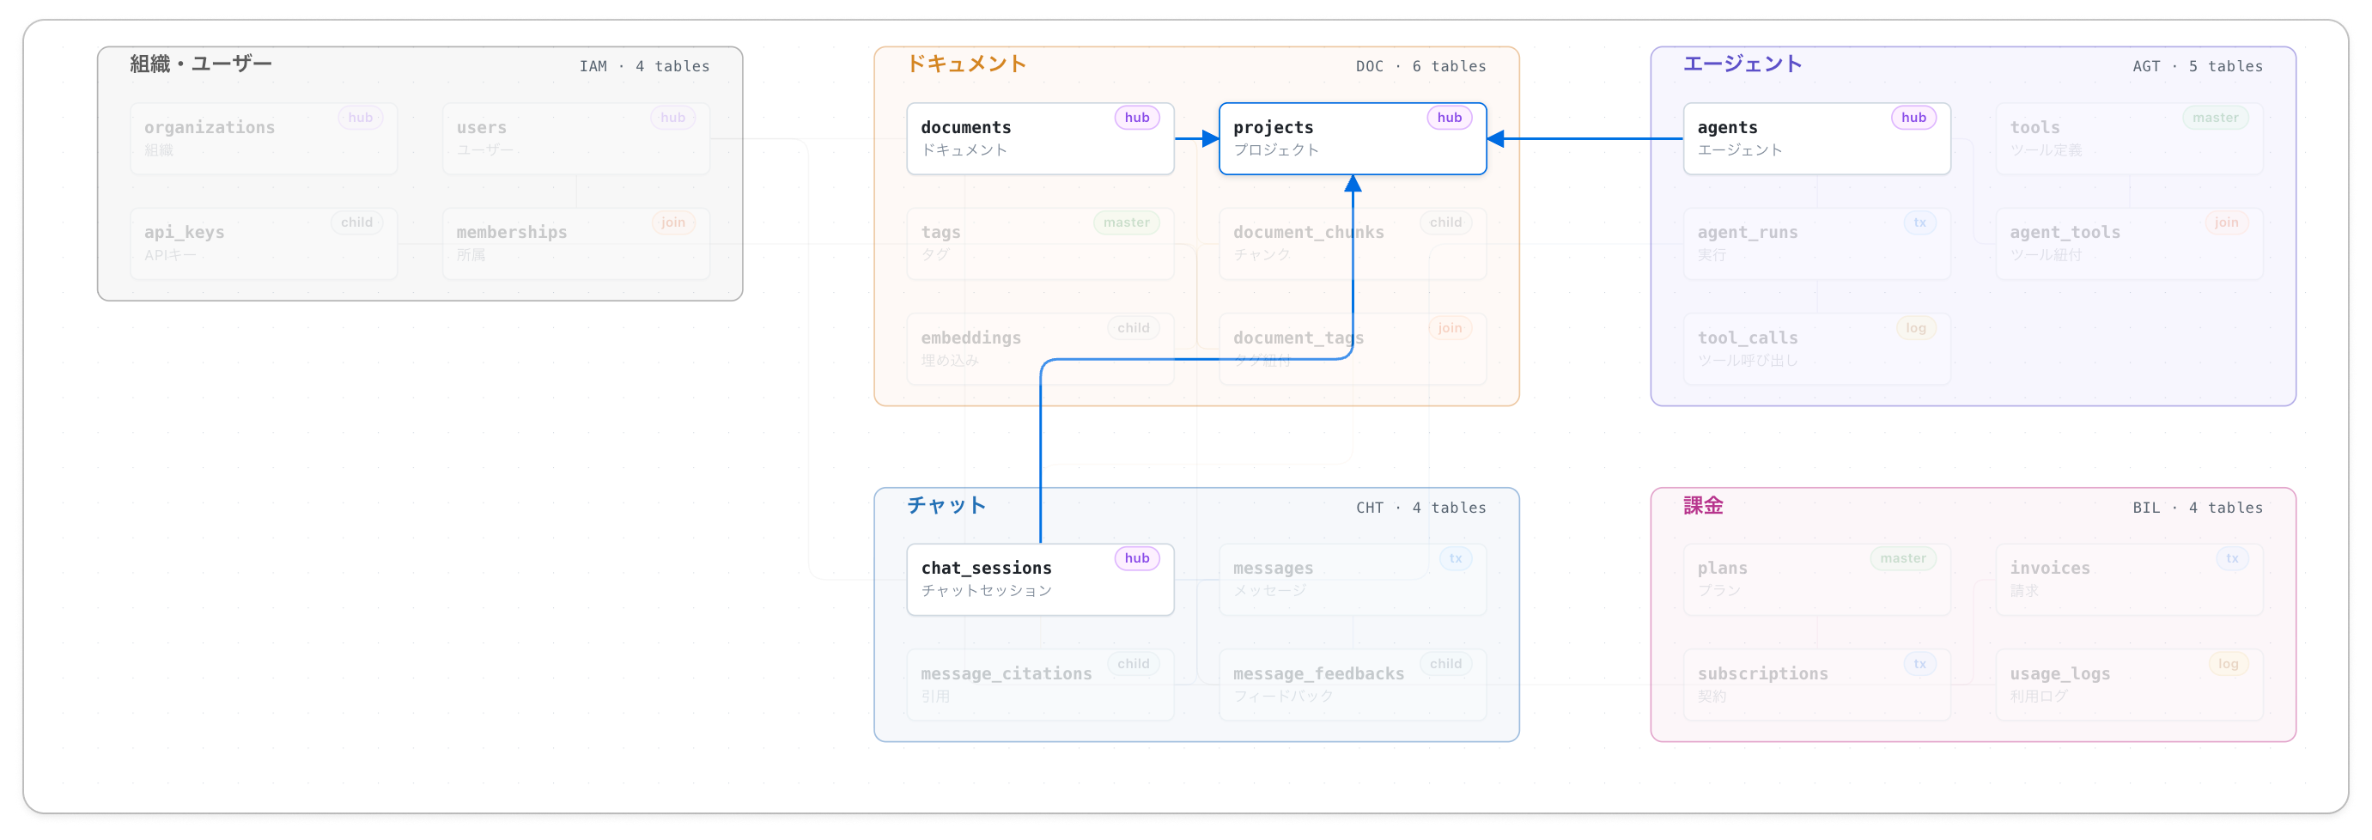Click the join badge on document_tags
The image size is (2372, 840).
[x=1450, y=328]
